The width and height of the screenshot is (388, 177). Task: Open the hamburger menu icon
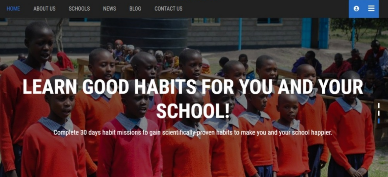(371, 9)
